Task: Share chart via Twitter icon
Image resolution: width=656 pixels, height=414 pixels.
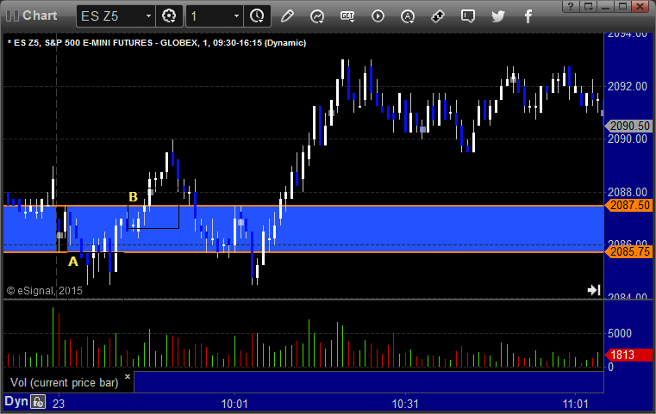Action: coord(498,16)
